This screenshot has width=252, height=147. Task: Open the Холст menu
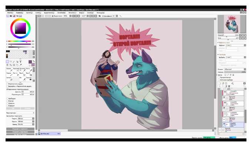tap(29, 13)
